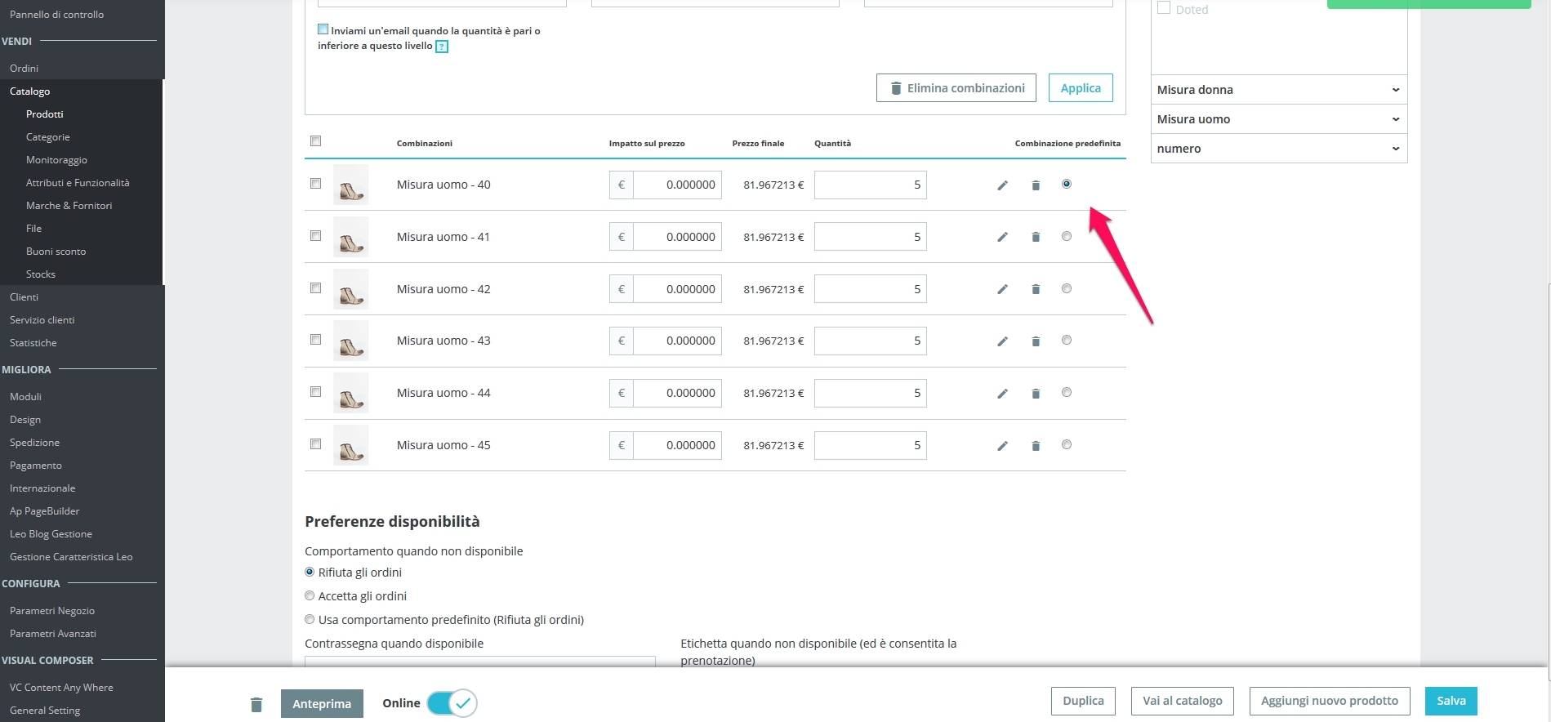Edit the Misura uomo - 40 combination
This screenshot has height=722, width=1551.
point(1002,185)
